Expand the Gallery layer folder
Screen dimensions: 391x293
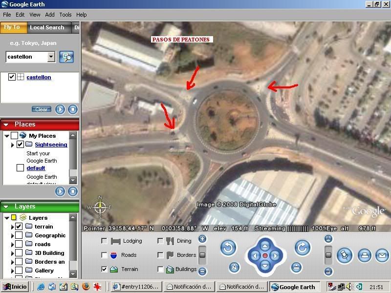click(x=13, y=271)
